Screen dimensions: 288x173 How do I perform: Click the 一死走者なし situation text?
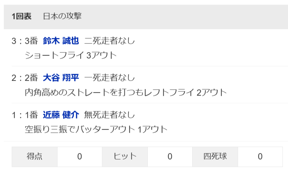(x=110, y=78)
